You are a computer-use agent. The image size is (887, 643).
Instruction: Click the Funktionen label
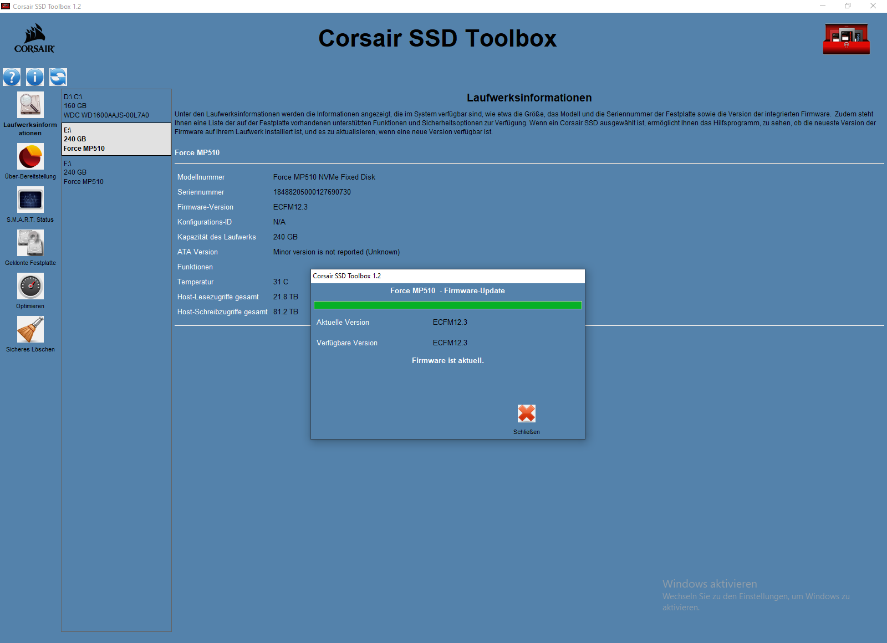(195, 267)
